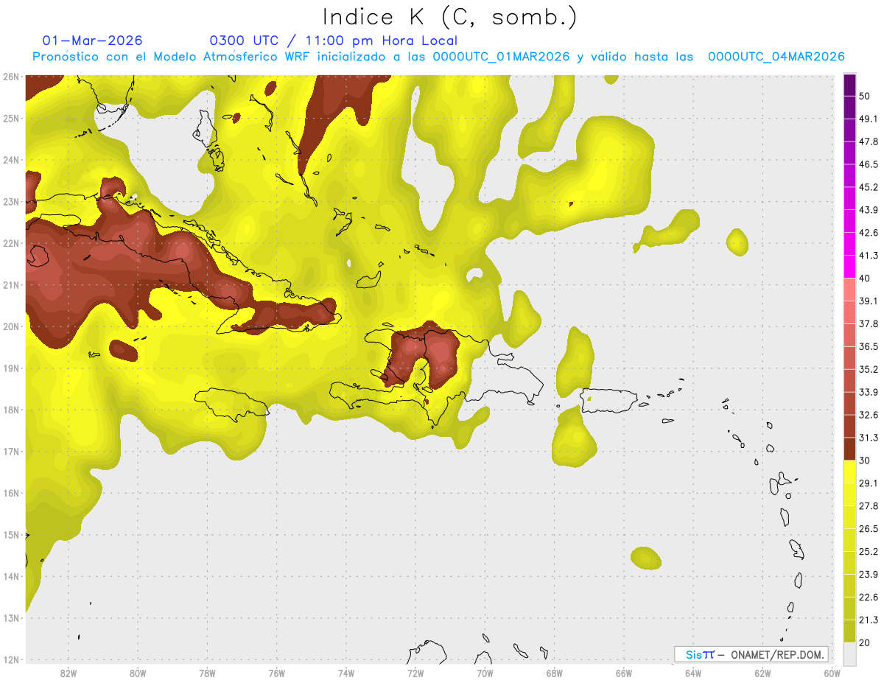884x683 pixels.
Task: Click the colorbar value "33.9"
Action: 868,392
